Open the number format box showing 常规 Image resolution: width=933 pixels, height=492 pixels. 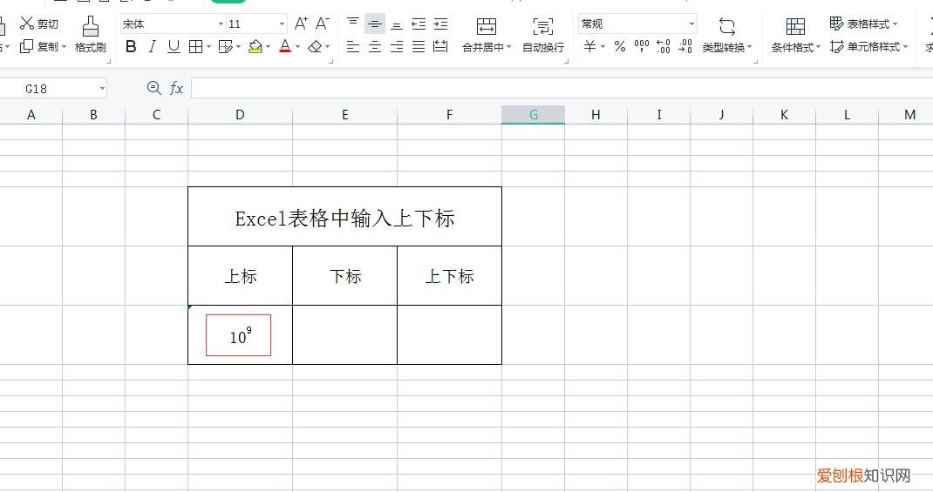pos(638,24)
